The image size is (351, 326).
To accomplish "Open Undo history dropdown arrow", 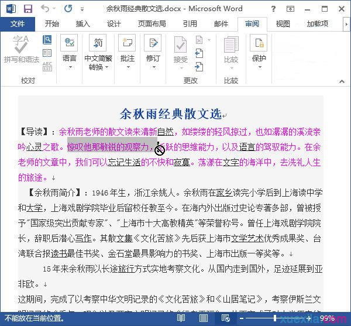I will pos(54,9).
